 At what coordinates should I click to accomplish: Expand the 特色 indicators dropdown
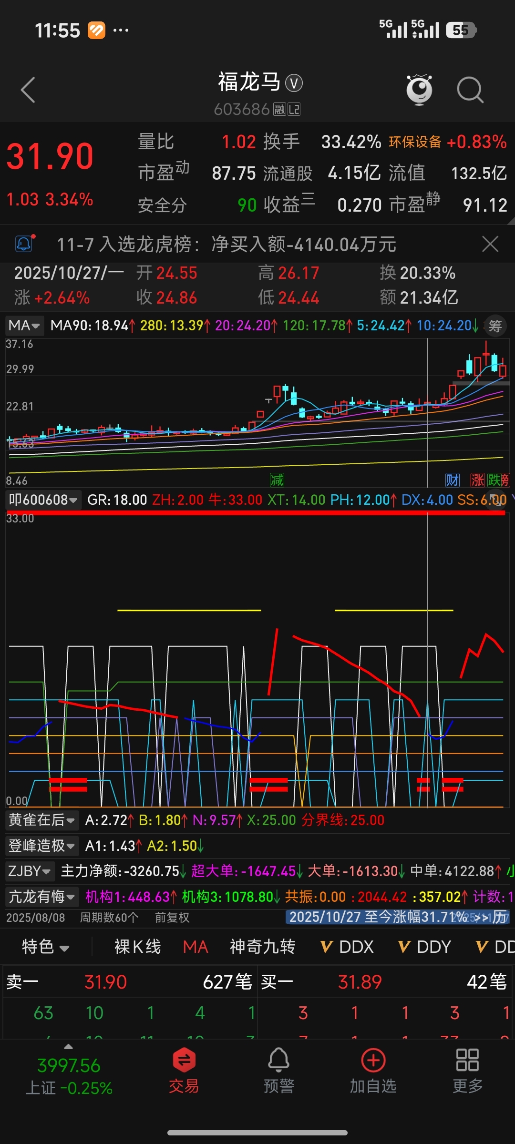[x=46, y=947]
